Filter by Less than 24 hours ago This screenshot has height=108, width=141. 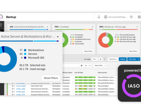(127, 37)
